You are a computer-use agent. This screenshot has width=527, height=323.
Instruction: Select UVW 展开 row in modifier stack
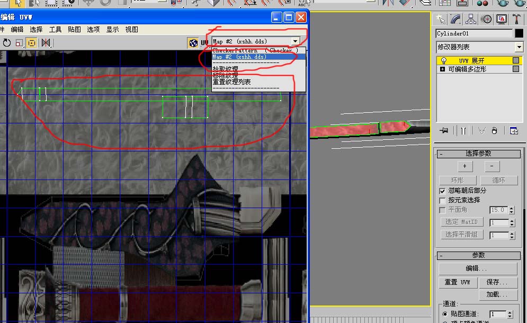(x=479, y=60)
